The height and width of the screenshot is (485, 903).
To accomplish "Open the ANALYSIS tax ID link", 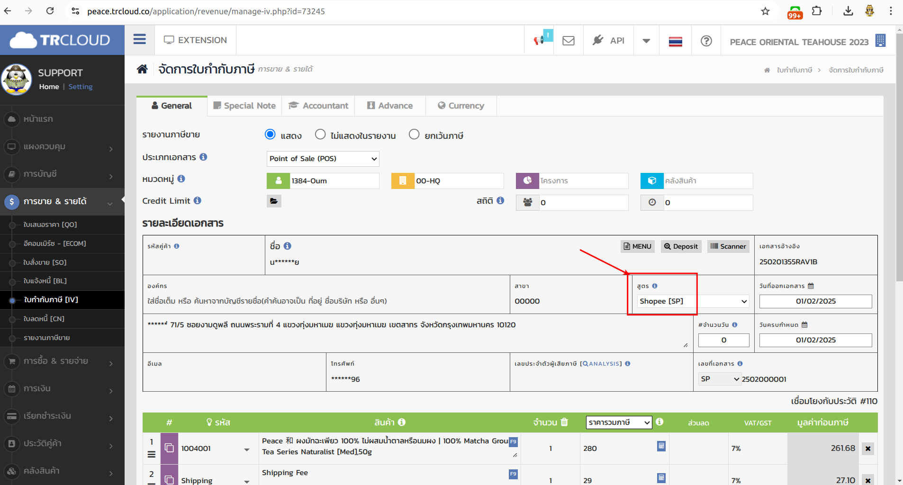I will pos(601,364).
